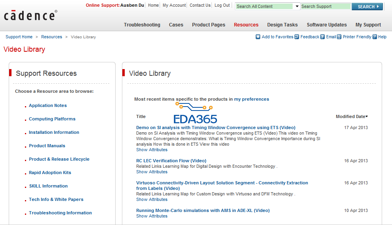Click the Title column header
Screen dimensions: 392x225
(141, 116)
